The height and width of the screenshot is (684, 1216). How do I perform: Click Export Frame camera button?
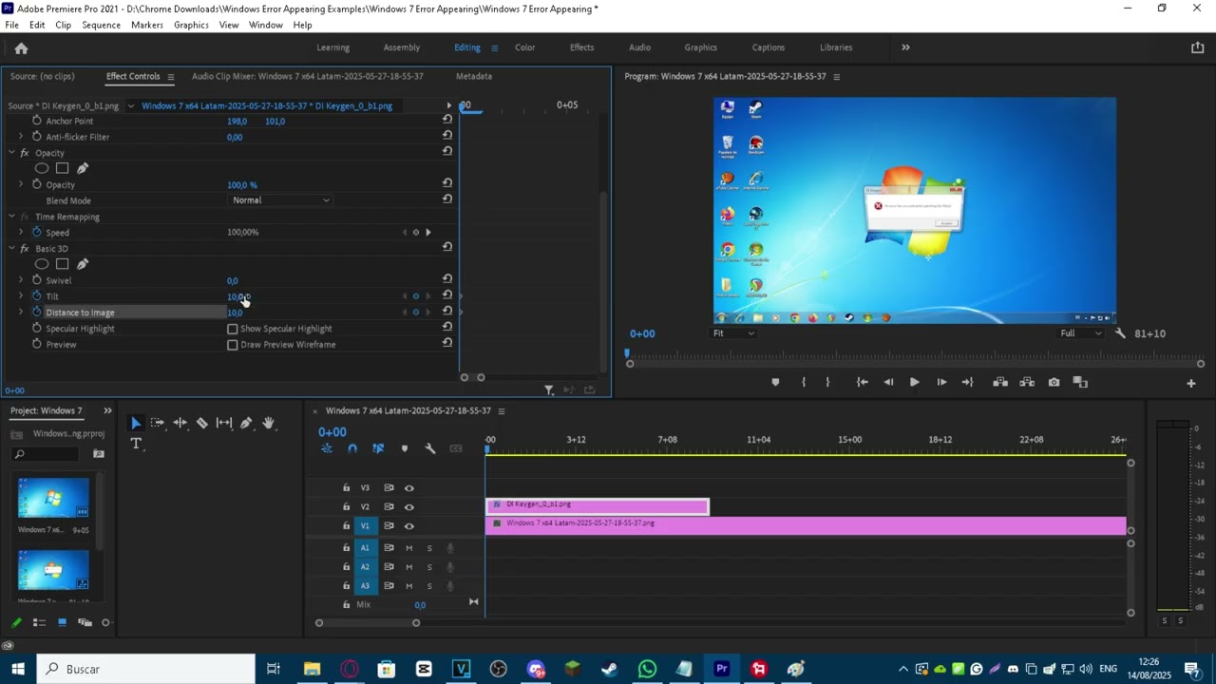[1054, 382]
